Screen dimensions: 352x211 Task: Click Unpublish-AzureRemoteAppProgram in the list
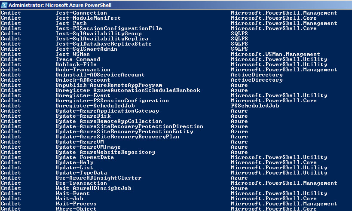(x=108, y=85)
